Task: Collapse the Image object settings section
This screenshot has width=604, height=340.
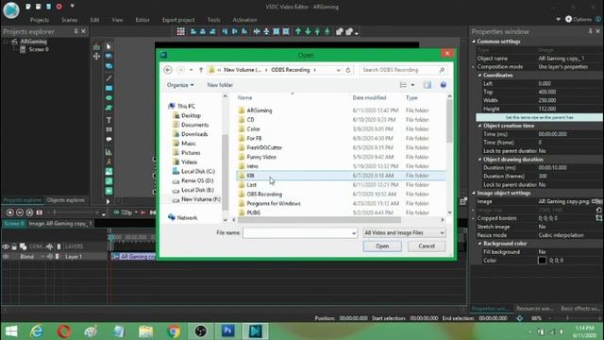Action: click(x=474, y=193)
